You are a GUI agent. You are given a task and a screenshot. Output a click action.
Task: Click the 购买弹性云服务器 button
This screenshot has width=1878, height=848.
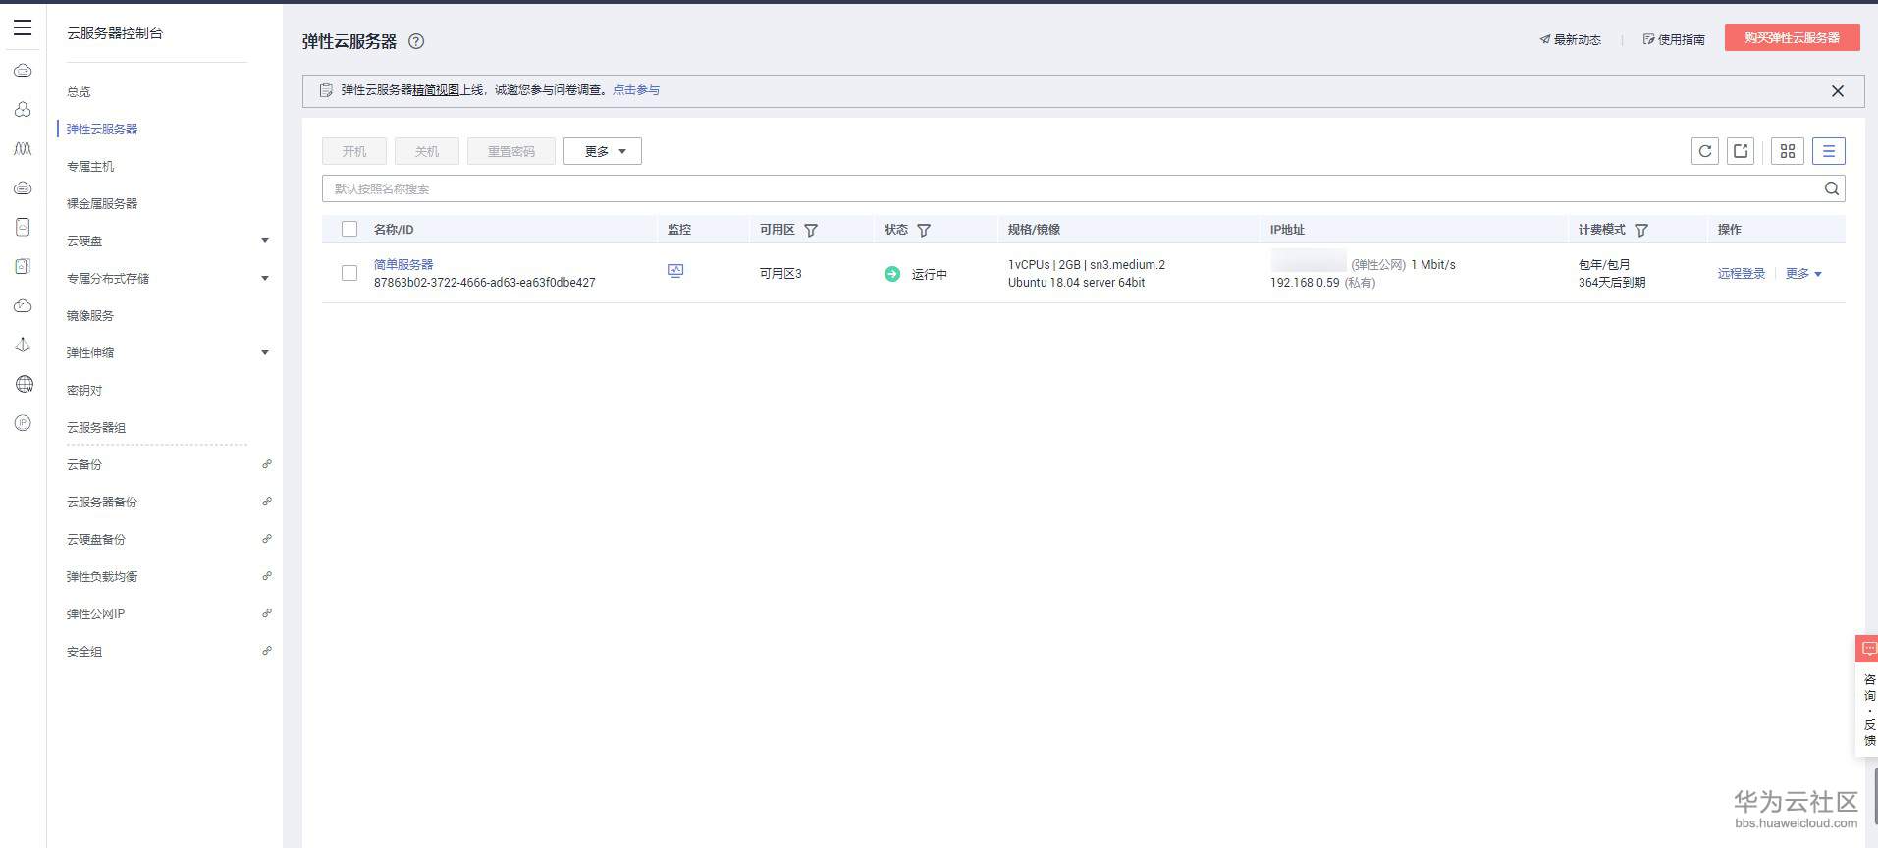[x=1793, y=37]
